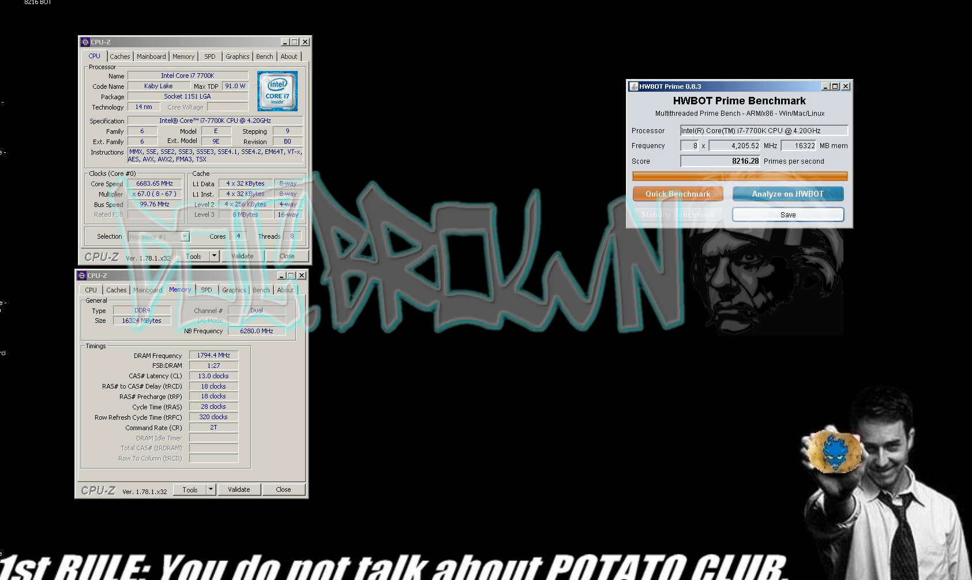Switch to Mainboard tab in top CPU-Z window

151,57
